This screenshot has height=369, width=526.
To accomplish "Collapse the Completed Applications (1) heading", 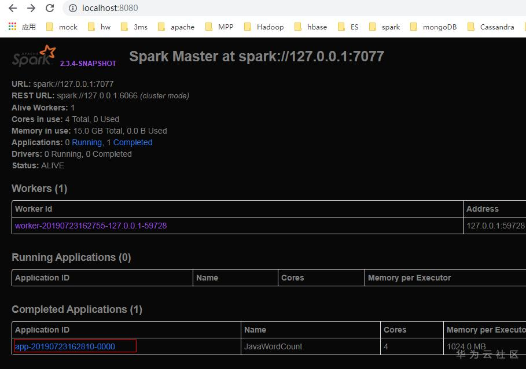I will [77, 309].
